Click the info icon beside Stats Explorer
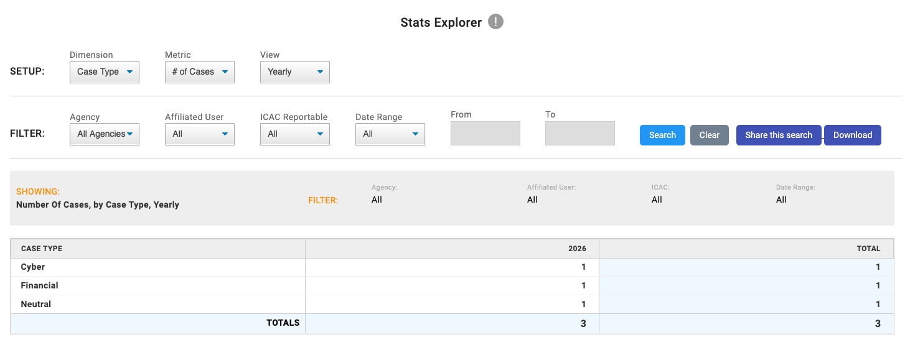The image size is (905, 345). tap(495, 22)
